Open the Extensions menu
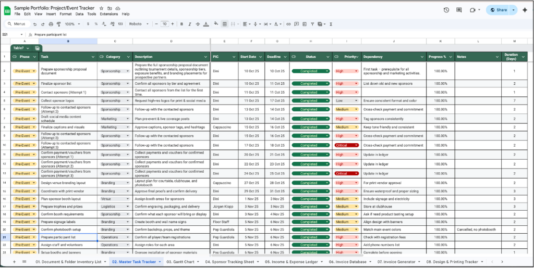The height and width of the screenshot is (268, 534). click(x=109, y=14)
